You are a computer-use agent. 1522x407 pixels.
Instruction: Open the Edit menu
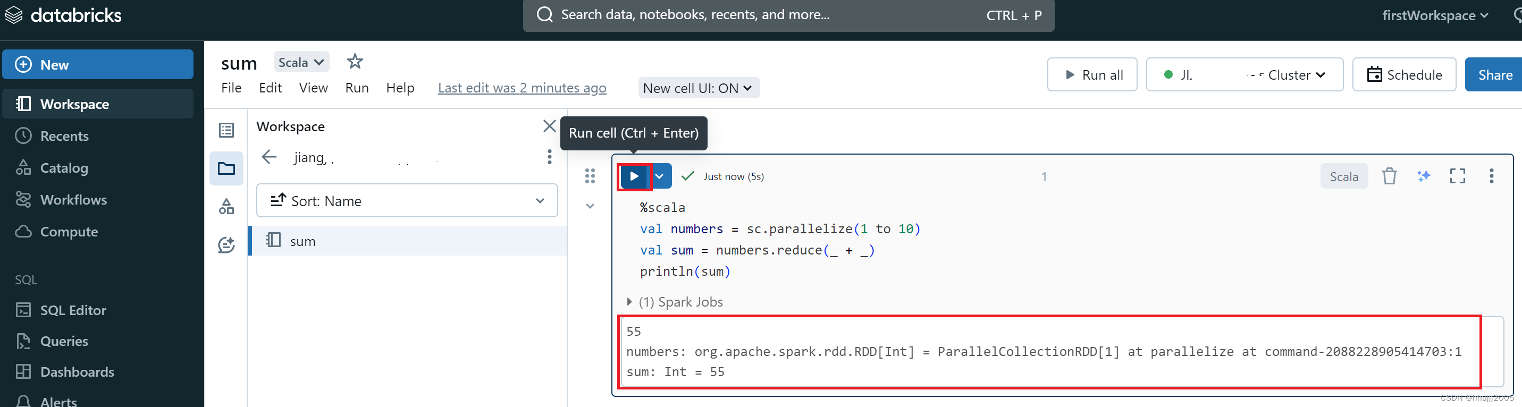tap(270, 88)
